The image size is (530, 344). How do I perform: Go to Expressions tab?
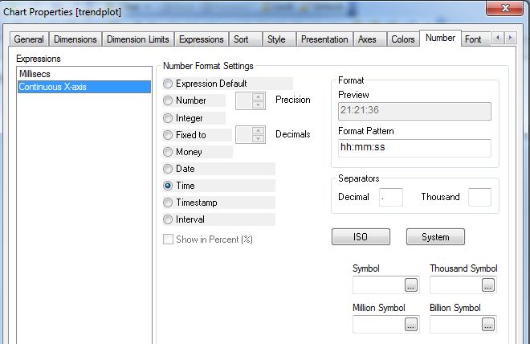pyautogui.click(x=202, y=39)
